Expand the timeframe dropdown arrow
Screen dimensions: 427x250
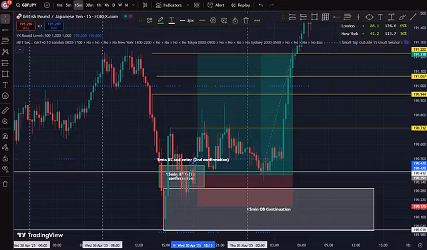tap(133, 5)
